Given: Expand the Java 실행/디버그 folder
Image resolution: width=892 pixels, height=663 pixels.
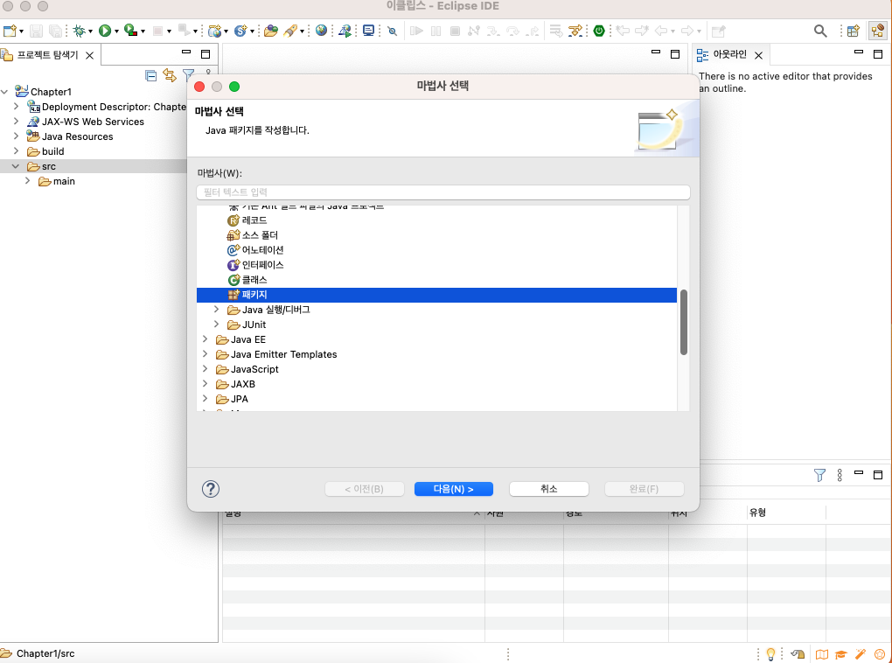Looking at the screenshot, I should tap(216, 309).
